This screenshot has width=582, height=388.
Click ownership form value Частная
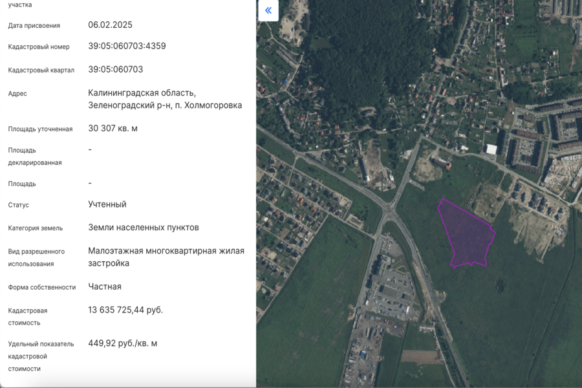coord(104,286)
